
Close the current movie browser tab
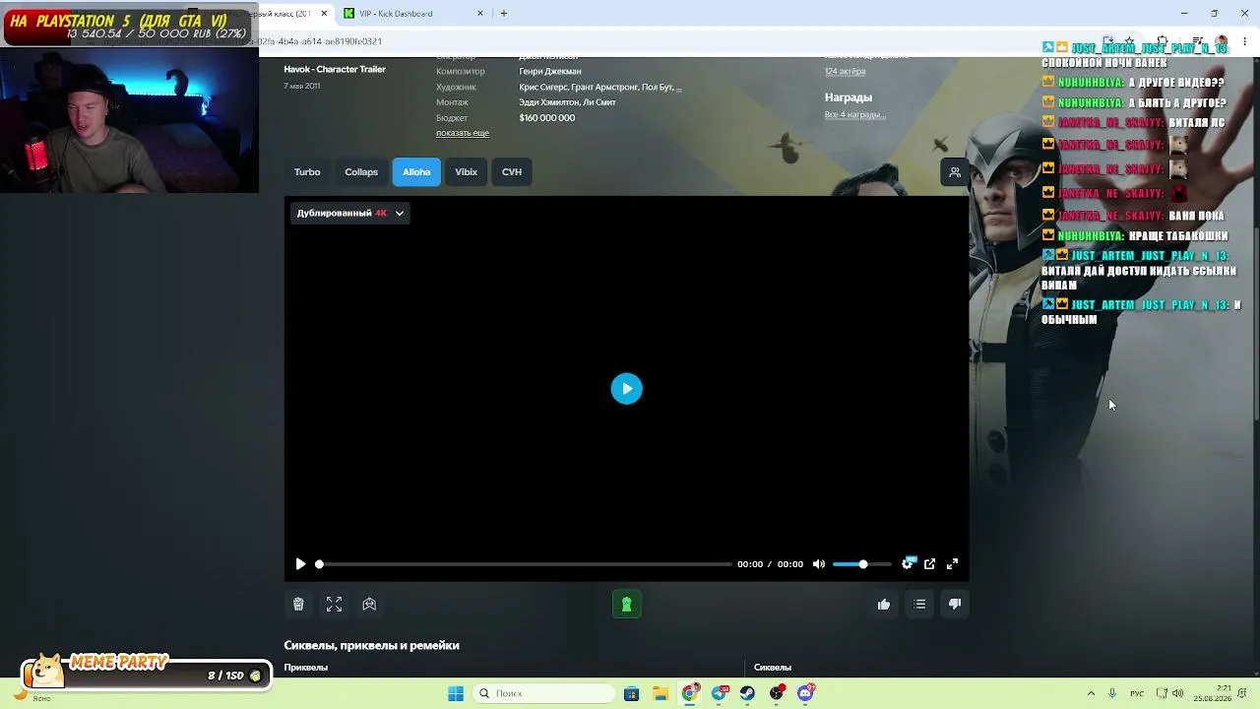(x=324, y=14)
